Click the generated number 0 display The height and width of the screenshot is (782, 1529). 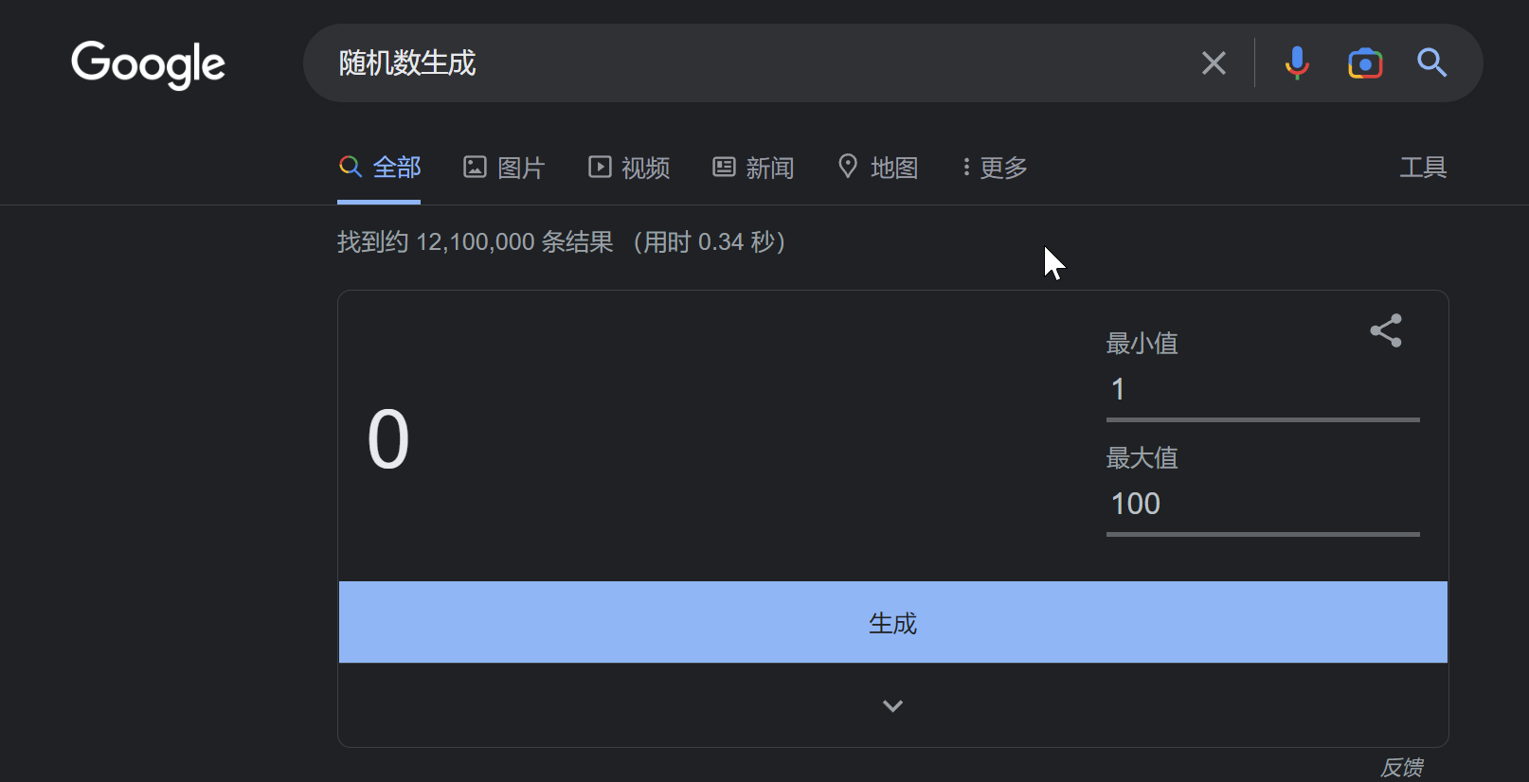(x=388, y=439)
